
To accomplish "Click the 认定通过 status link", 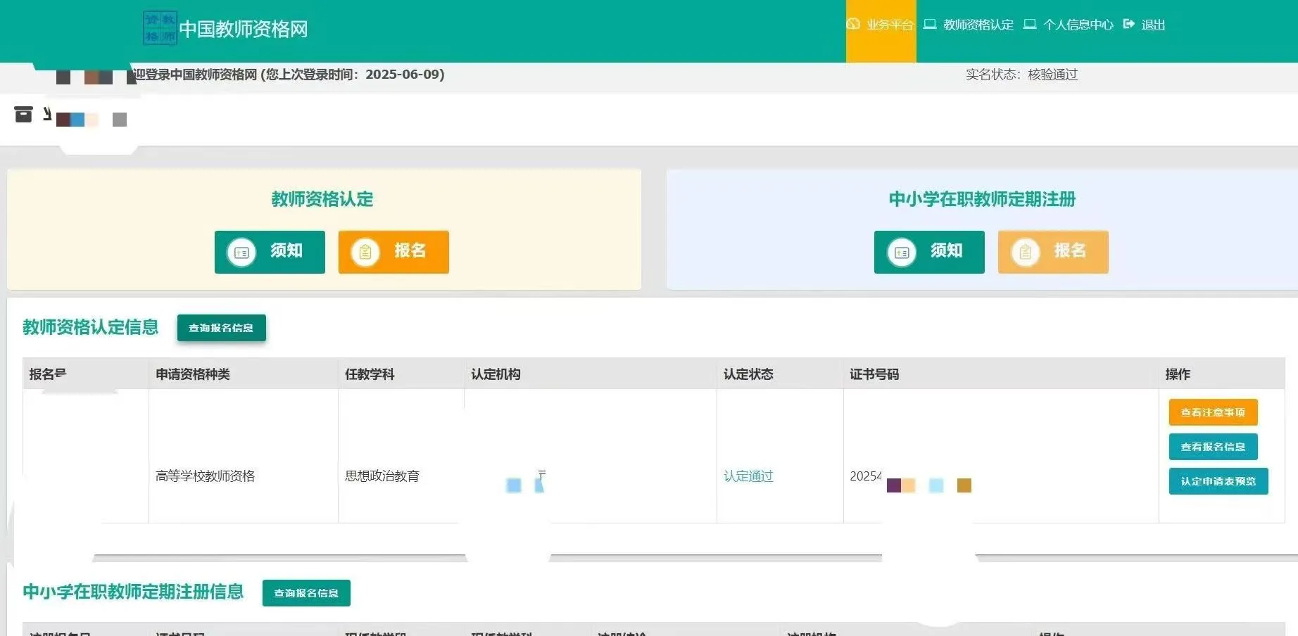I will pos(748,476).
